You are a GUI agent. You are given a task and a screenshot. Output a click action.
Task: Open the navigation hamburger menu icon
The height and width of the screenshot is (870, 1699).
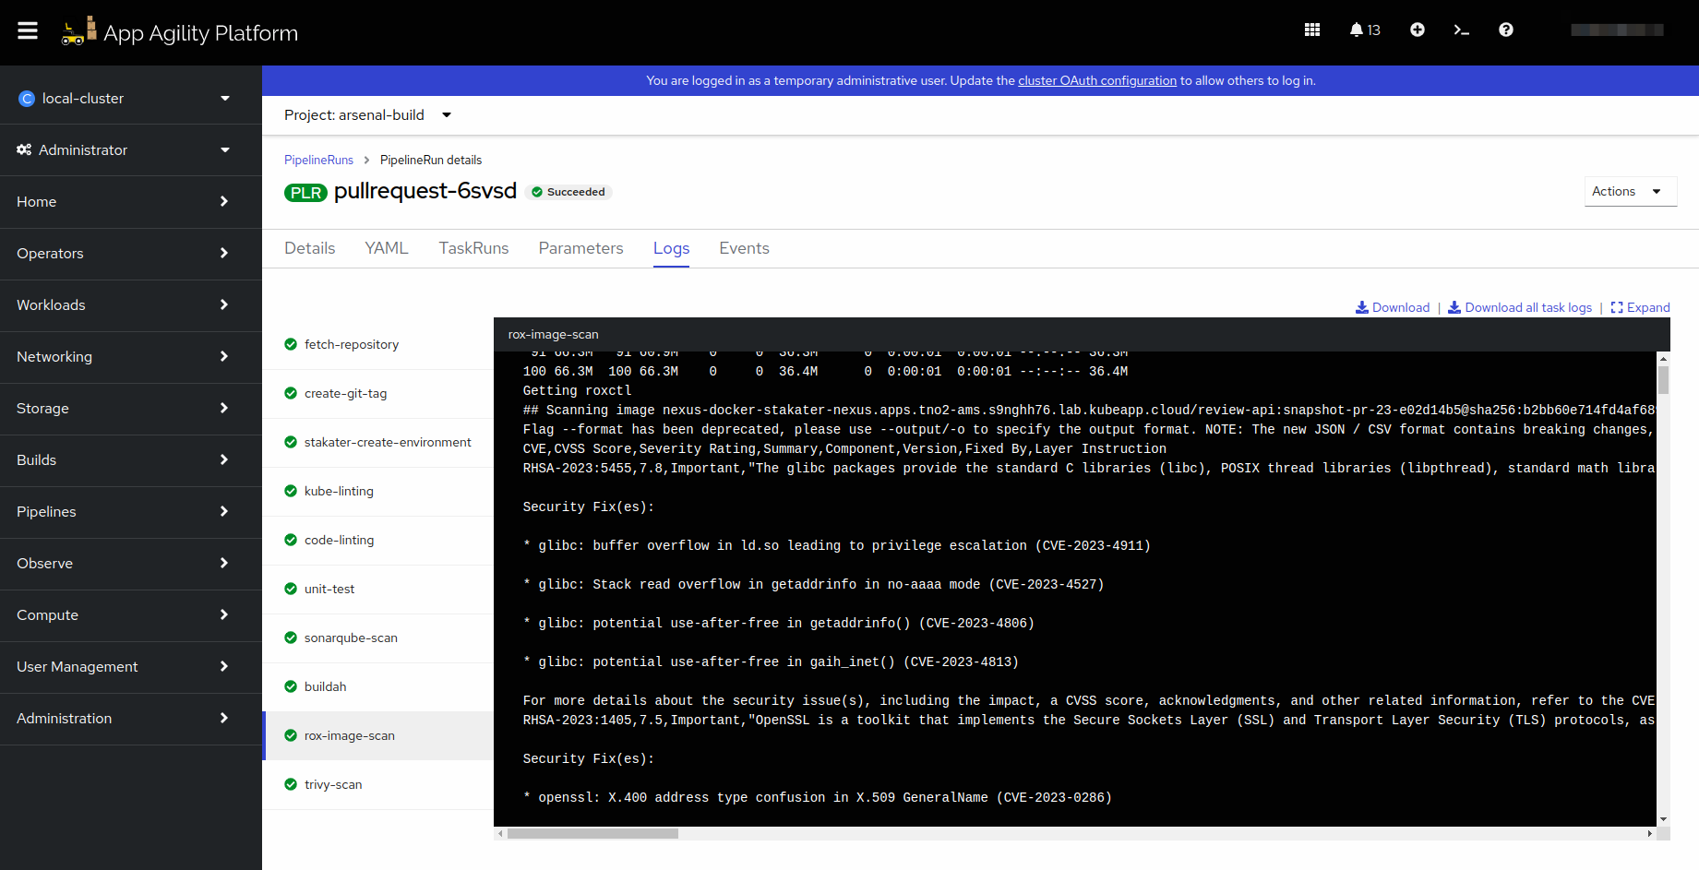(x=28, y=30)
